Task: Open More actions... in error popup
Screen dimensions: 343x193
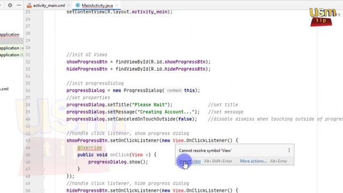Action: (x=253, y=161)
